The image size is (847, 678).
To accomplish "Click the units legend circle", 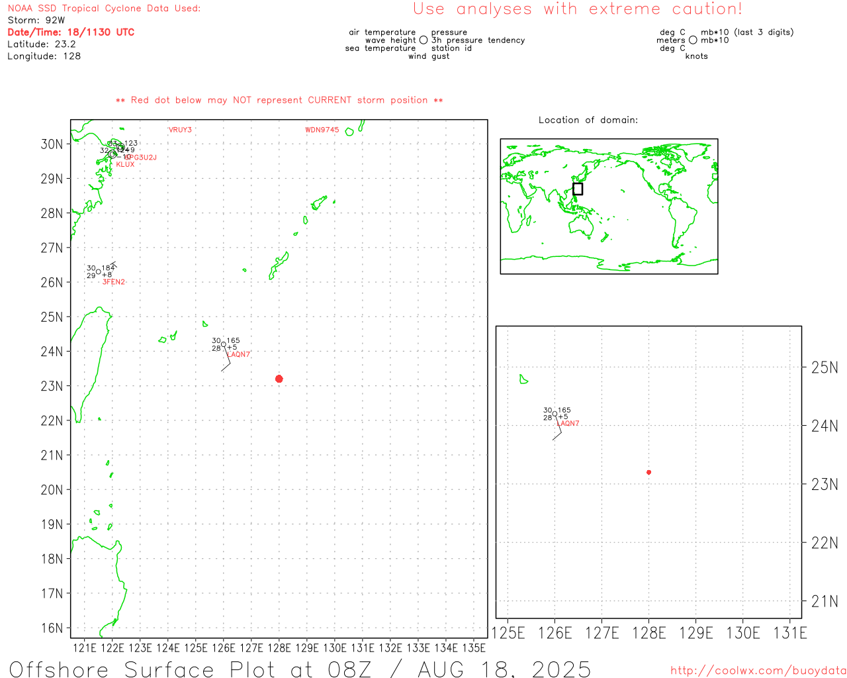I will (693, 40).
